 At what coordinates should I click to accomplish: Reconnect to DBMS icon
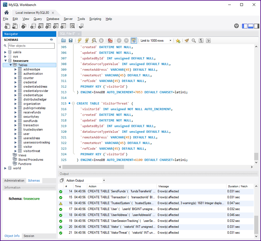coord(81,26)
